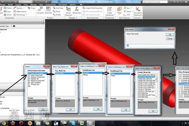Choose the Replace component tool
This screenshot has width=189, height=126.
click(x=18, y=8)
